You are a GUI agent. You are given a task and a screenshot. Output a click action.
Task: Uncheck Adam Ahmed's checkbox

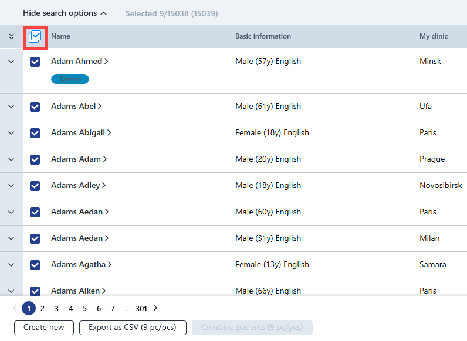(x=35, y=62)
